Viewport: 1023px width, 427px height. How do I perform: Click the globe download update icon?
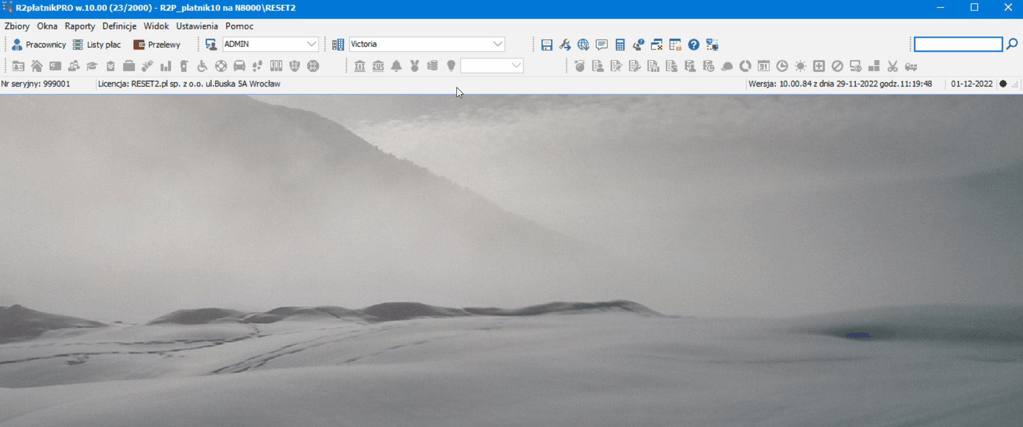point(583,45)
